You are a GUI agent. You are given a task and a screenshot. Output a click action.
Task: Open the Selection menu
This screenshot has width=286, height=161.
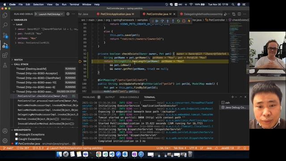coord(38,4)
